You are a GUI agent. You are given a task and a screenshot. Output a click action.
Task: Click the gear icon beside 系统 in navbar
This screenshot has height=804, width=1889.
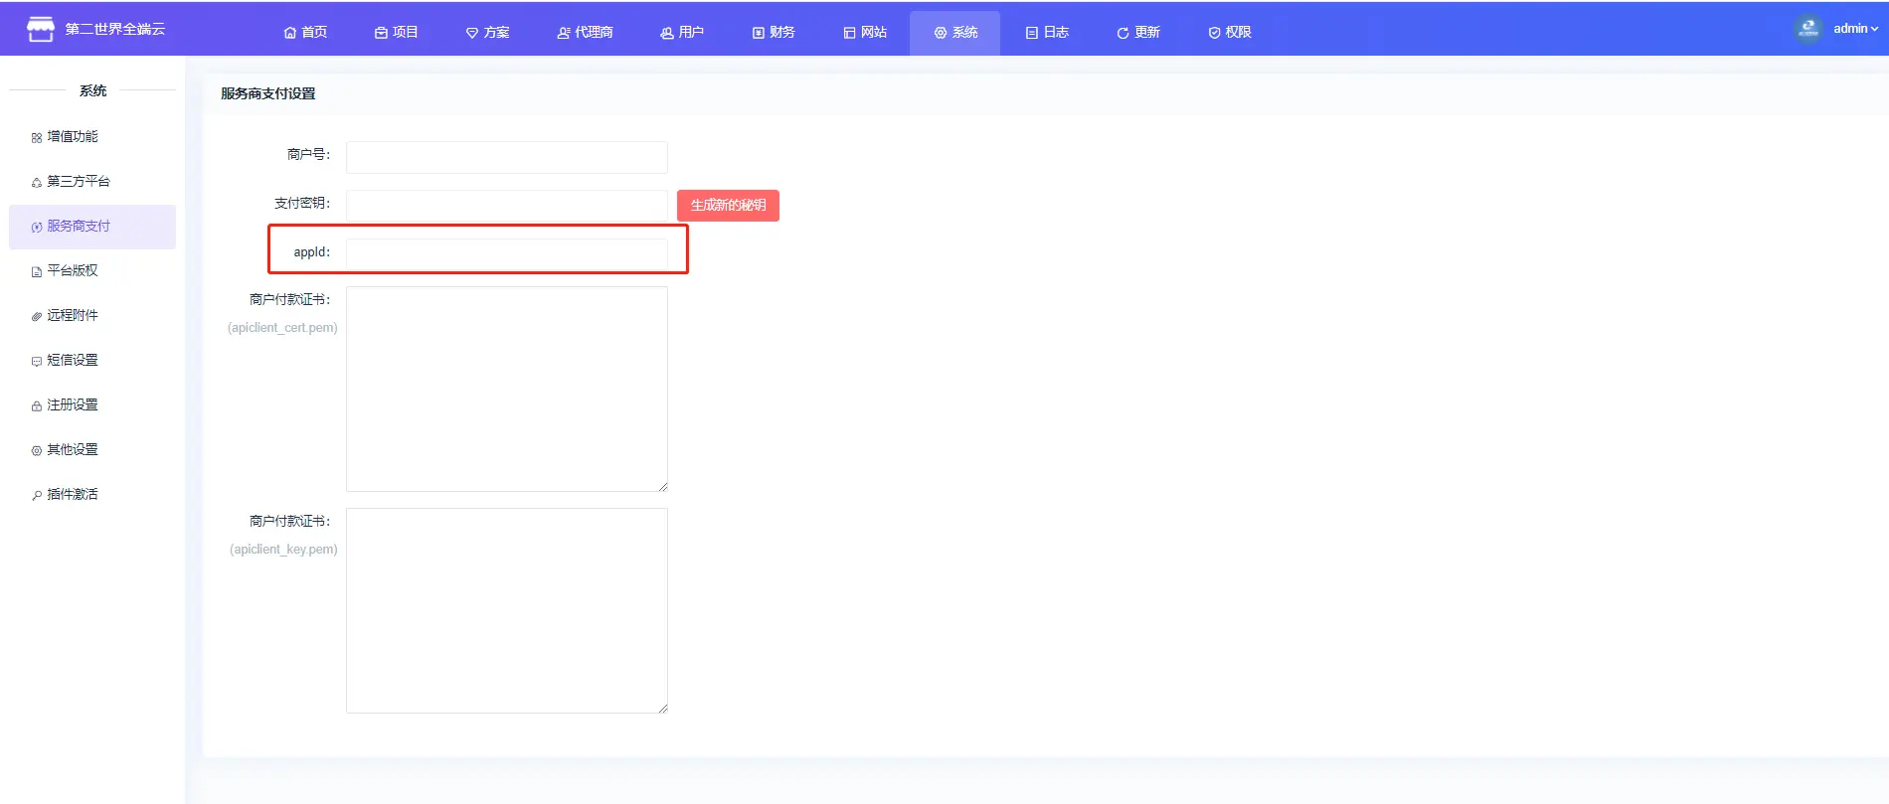pos(940,33)
